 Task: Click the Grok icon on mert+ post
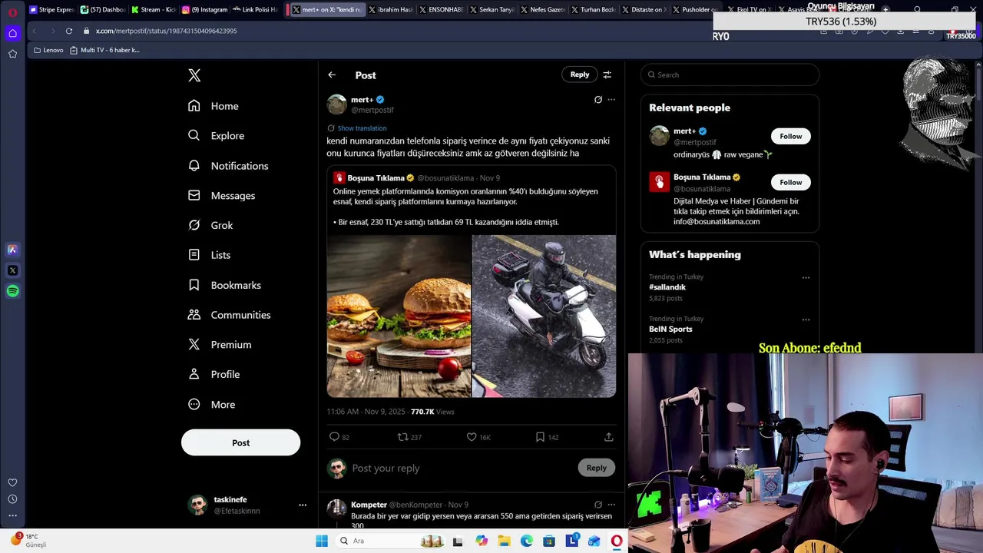click(x=598, y=99)
